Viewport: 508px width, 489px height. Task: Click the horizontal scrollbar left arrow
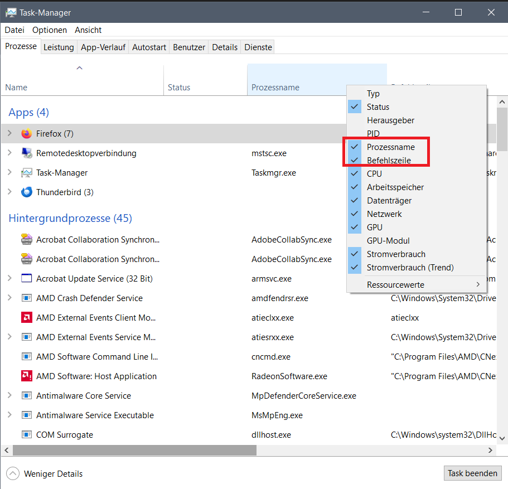(x=7, y=450)
